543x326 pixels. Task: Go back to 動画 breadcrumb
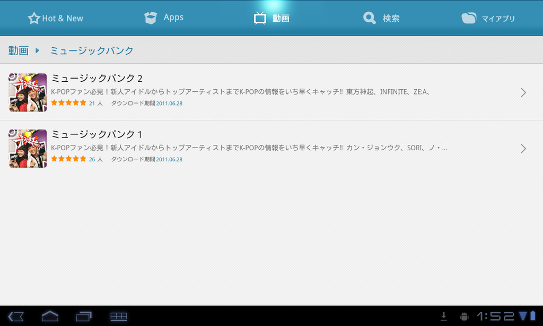coord(19,50)
